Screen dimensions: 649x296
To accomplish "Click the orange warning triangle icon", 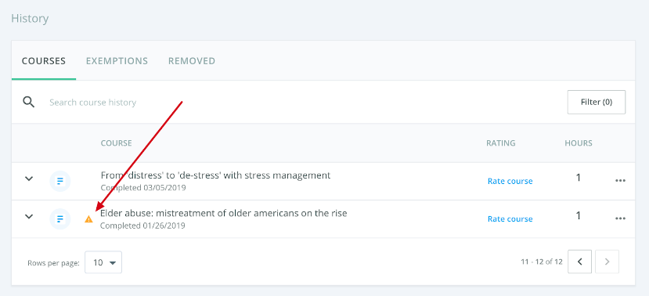I will [x=88, y=219].
